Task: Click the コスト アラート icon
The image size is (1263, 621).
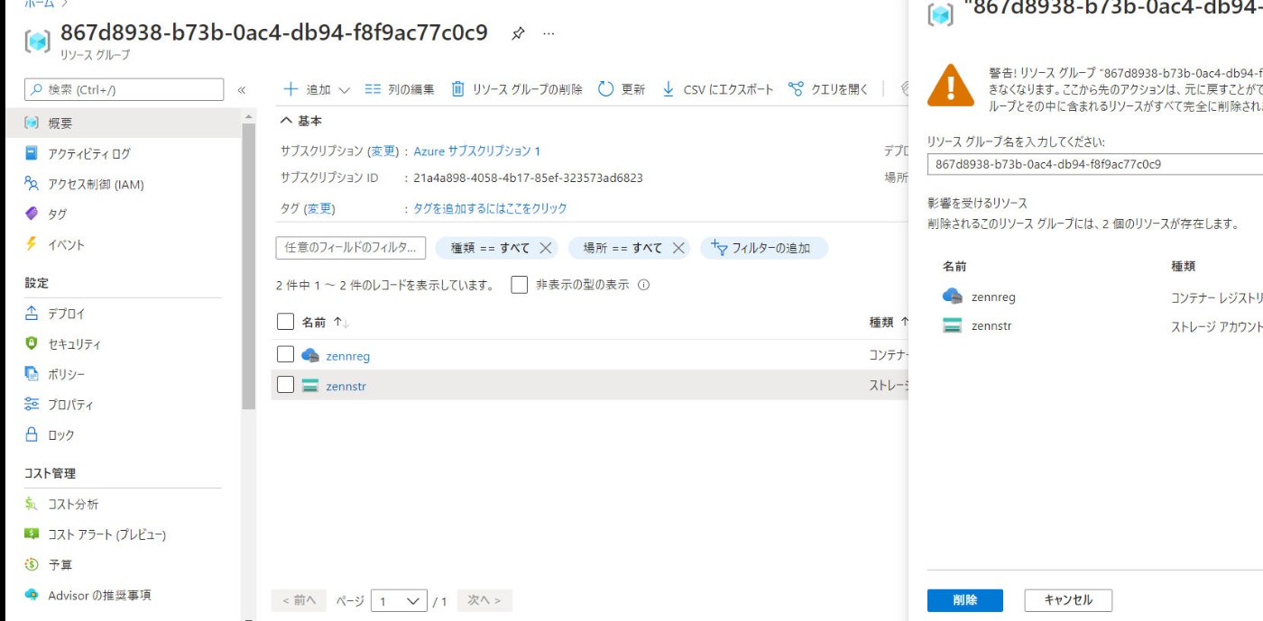Action: click(32, 534)
